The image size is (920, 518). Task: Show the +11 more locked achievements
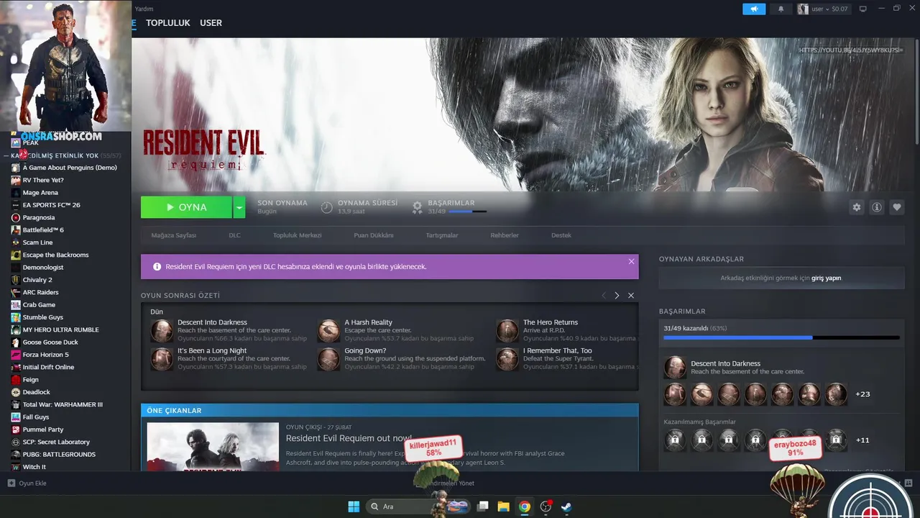(x=862, y=440)
